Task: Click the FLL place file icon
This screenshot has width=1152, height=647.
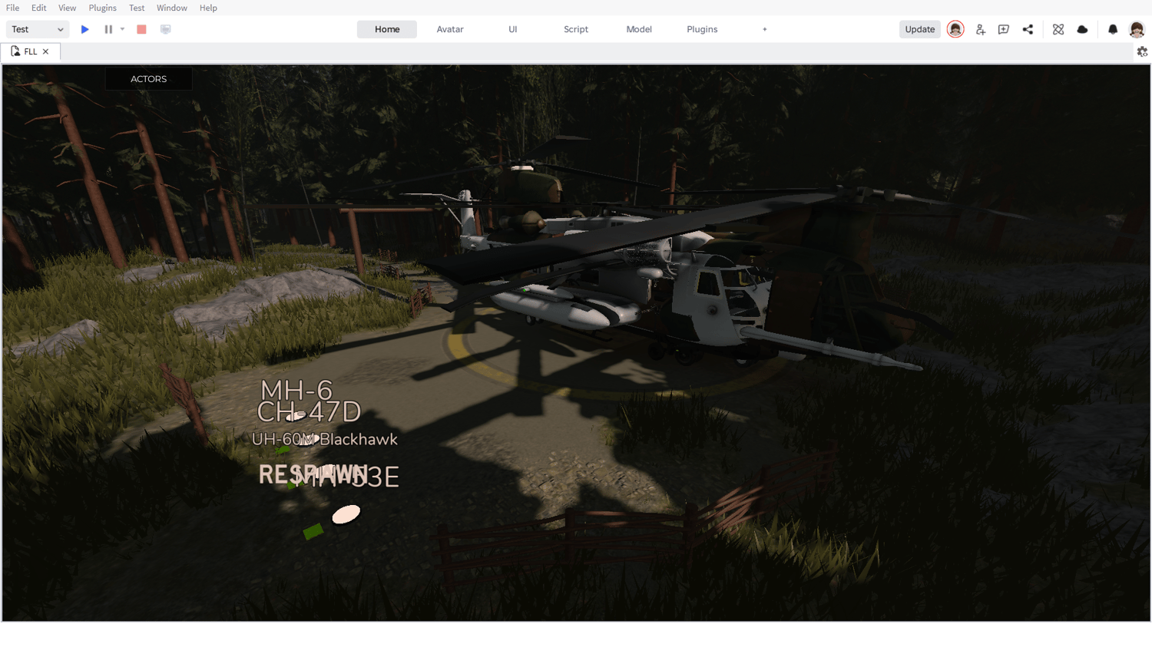Action: tap(15, 51)
